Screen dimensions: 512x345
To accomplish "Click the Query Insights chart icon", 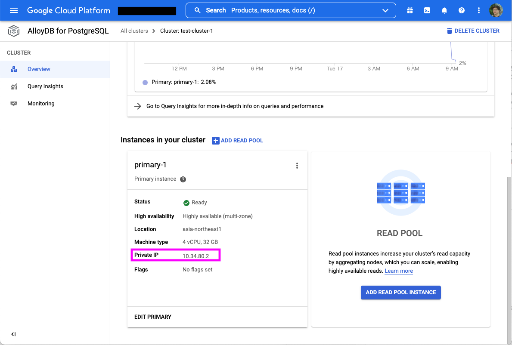I will click(x=14, y=86).
